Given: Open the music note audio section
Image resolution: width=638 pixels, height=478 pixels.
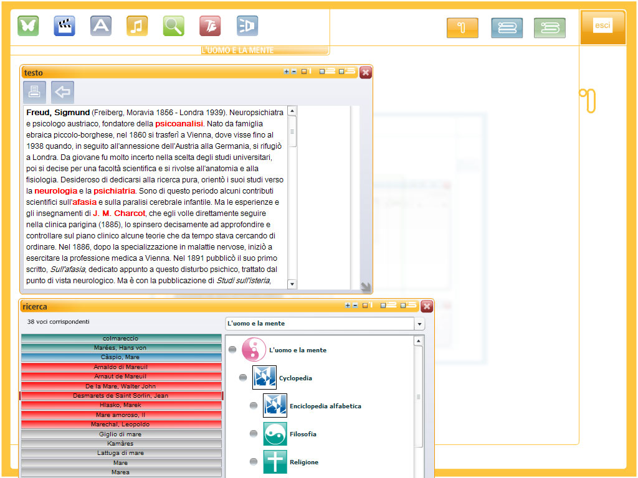Looking at the screenshot, I should [x=137, y=26].
